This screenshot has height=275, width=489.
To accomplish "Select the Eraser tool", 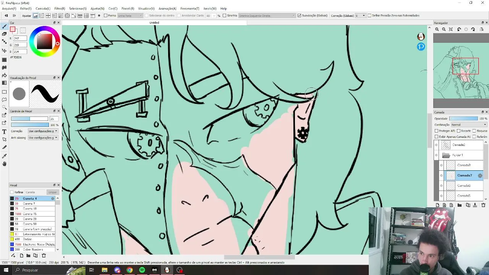I will pyautogui.click(x=4, y=34).
